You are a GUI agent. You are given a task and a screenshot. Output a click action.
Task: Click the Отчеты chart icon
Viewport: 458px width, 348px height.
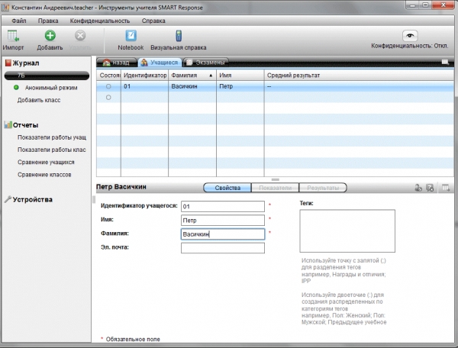click(x=8, y=124)
